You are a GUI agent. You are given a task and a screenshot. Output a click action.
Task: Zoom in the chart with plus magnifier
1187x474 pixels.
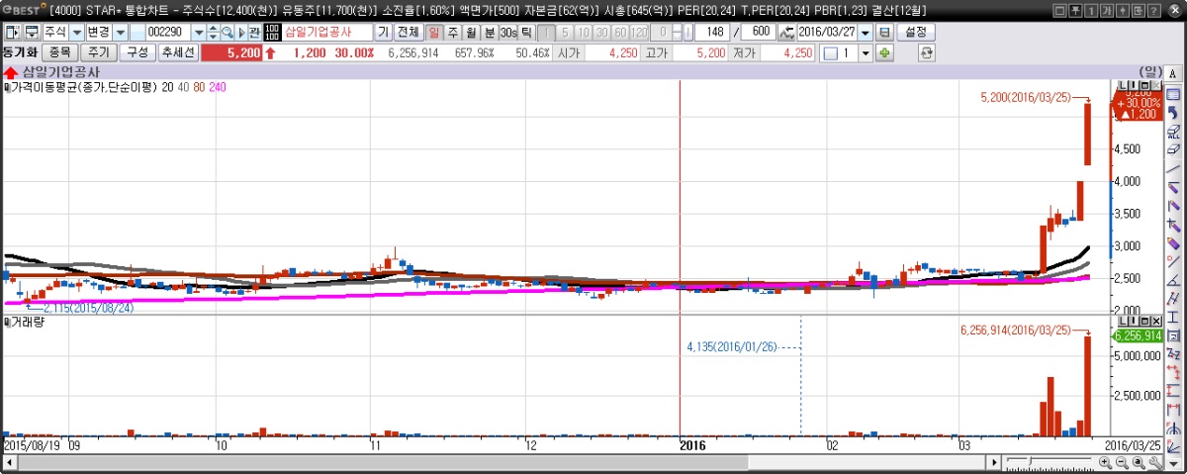pos(1105,463)
